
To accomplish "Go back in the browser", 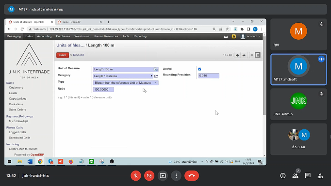I will tap(9, 29).
